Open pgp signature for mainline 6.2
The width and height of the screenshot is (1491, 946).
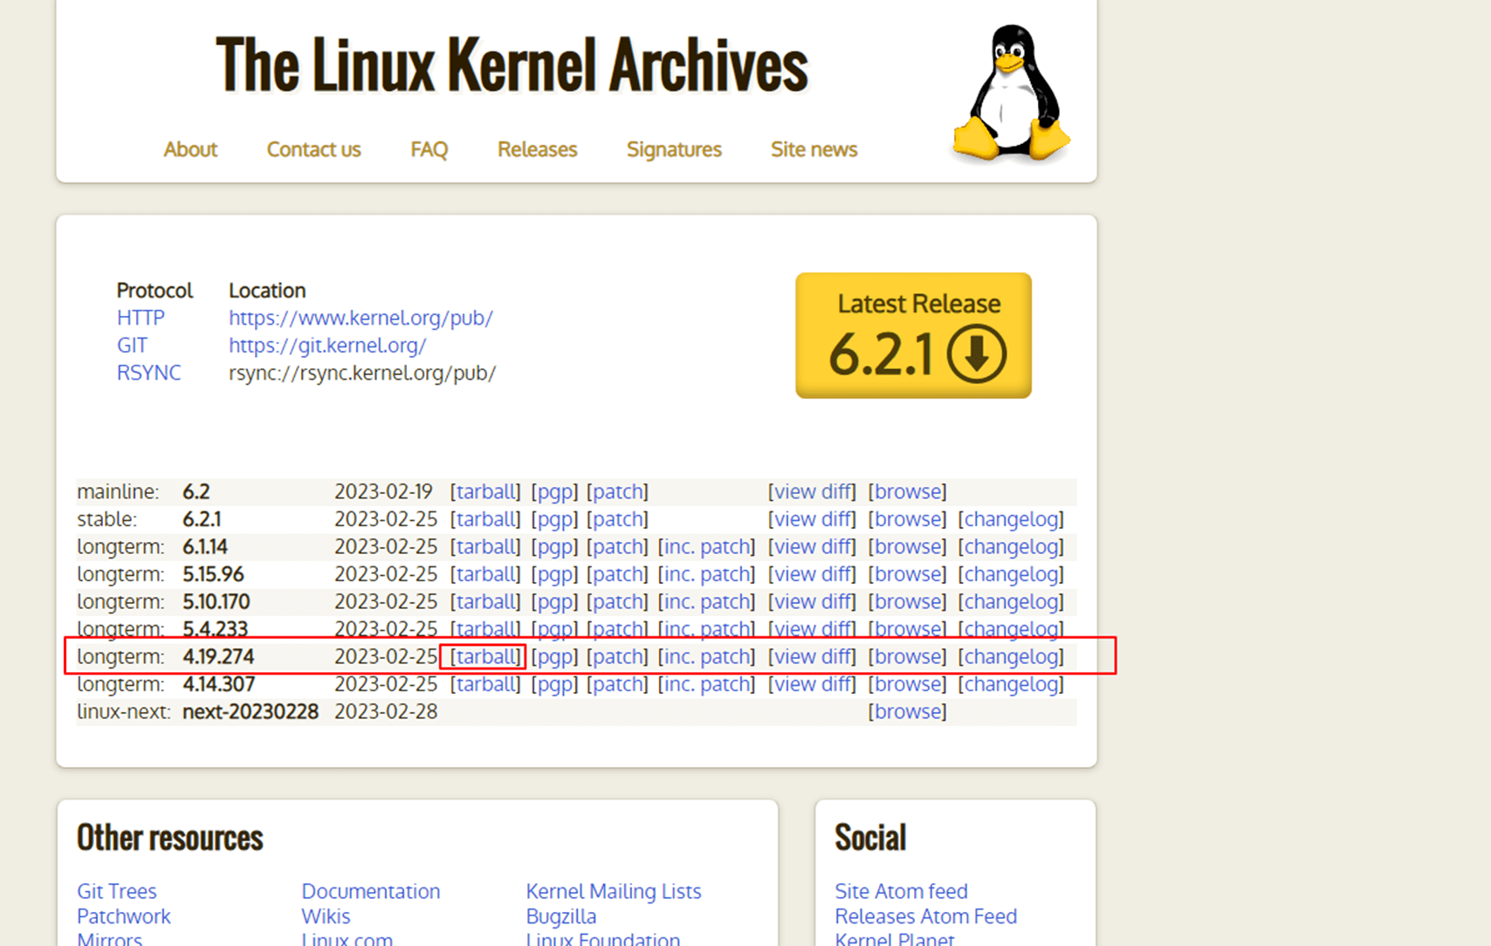[554, 491]
